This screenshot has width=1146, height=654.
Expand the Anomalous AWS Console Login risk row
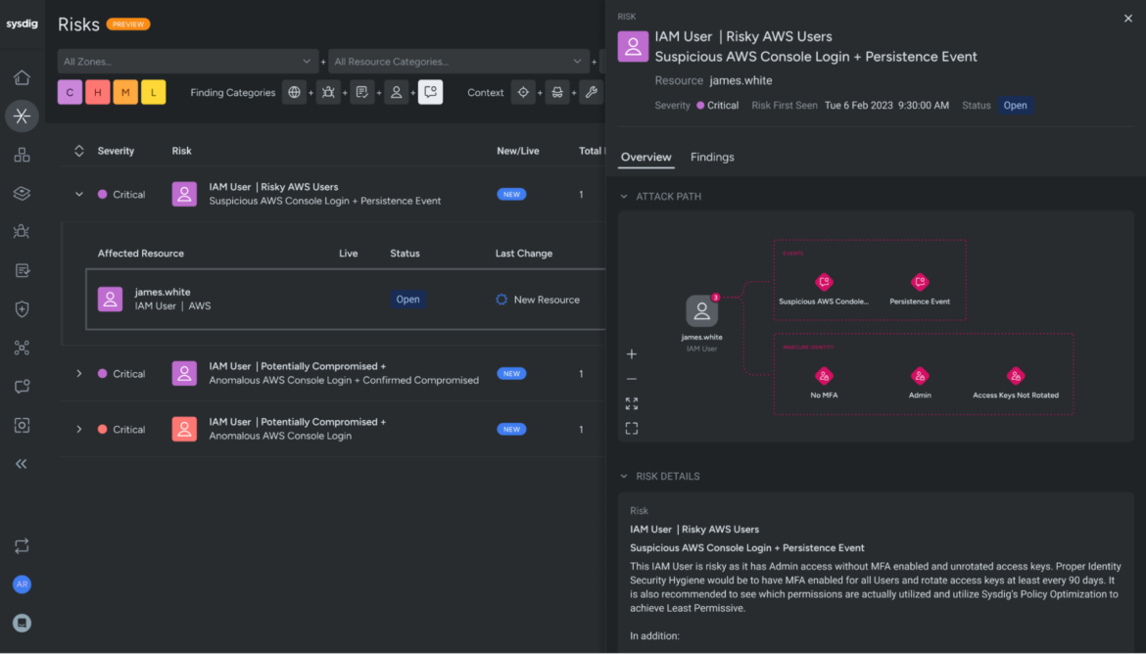coord(78,429)
